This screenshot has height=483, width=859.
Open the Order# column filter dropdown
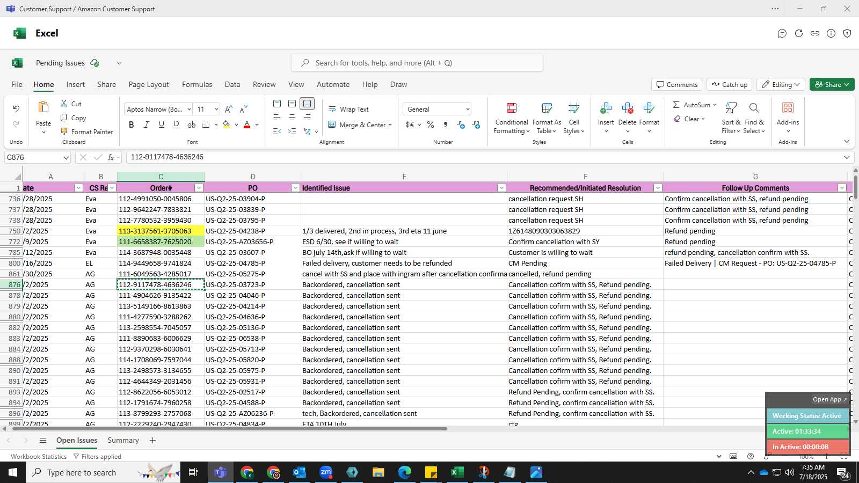[199, 188]
